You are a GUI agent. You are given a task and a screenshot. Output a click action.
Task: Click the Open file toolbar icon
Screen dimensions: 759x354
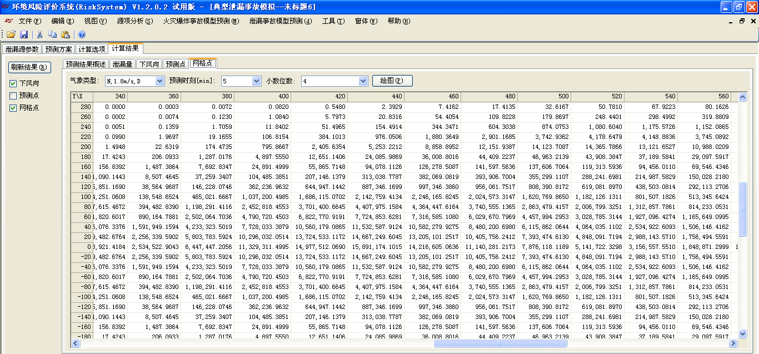11,34
